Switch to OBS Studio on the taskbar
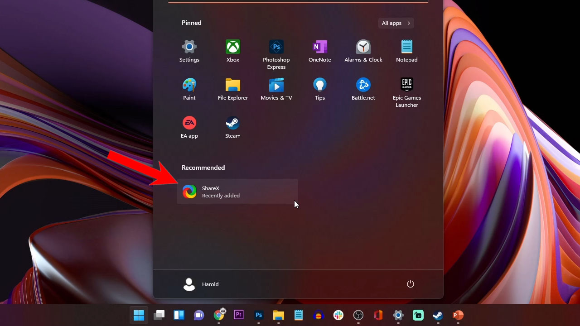580x326 pixels. pos(358,315)
